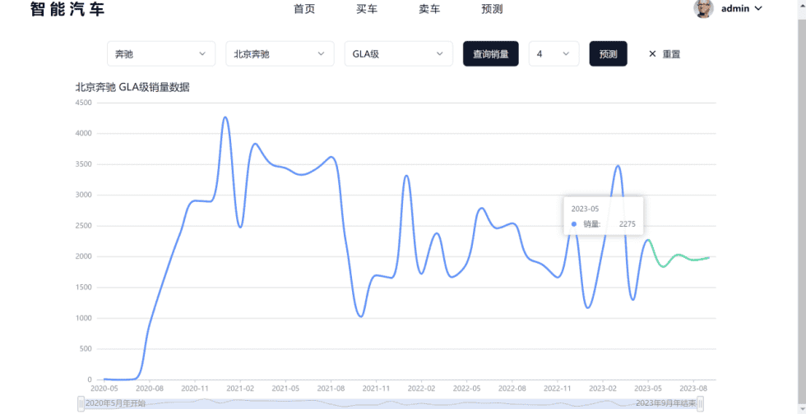Image resolution: width=806 pixels, height=414 pixels.
Task: Click the admin username text
Action: [735, 8]
